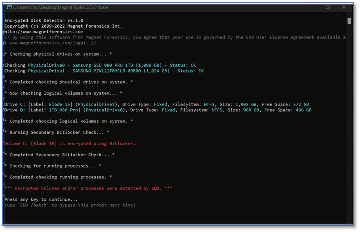Viewport: 360px width, 232px height.
Task: Click the Copyright 2009-2022 Magnet Forensics line
Action: (x=64, y=26)
